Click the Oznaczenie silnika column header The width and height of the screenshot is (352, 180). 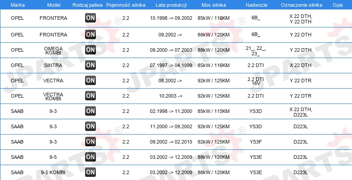coord(302,5)
